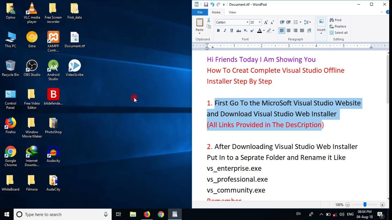Save document via Quick Access save icon
The width and height of the screenshot is (392, 220).
[206, 5]
